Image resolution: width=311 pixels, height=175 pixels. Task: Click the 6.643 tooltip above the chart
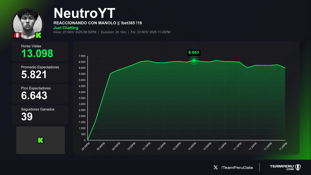coord(194,53)
